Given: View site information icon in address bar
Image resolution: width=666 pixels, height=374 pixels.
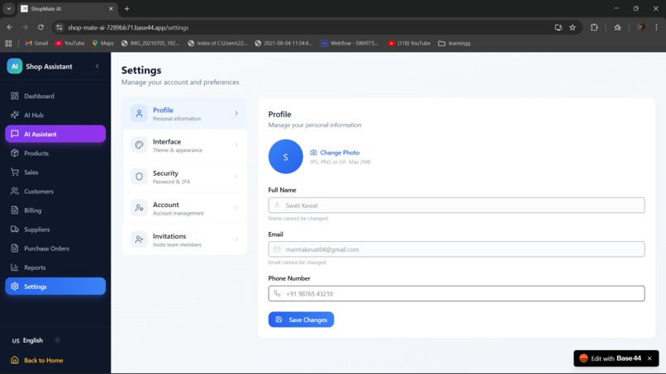Looking at the screenshot, I should (x=59, y=27).
